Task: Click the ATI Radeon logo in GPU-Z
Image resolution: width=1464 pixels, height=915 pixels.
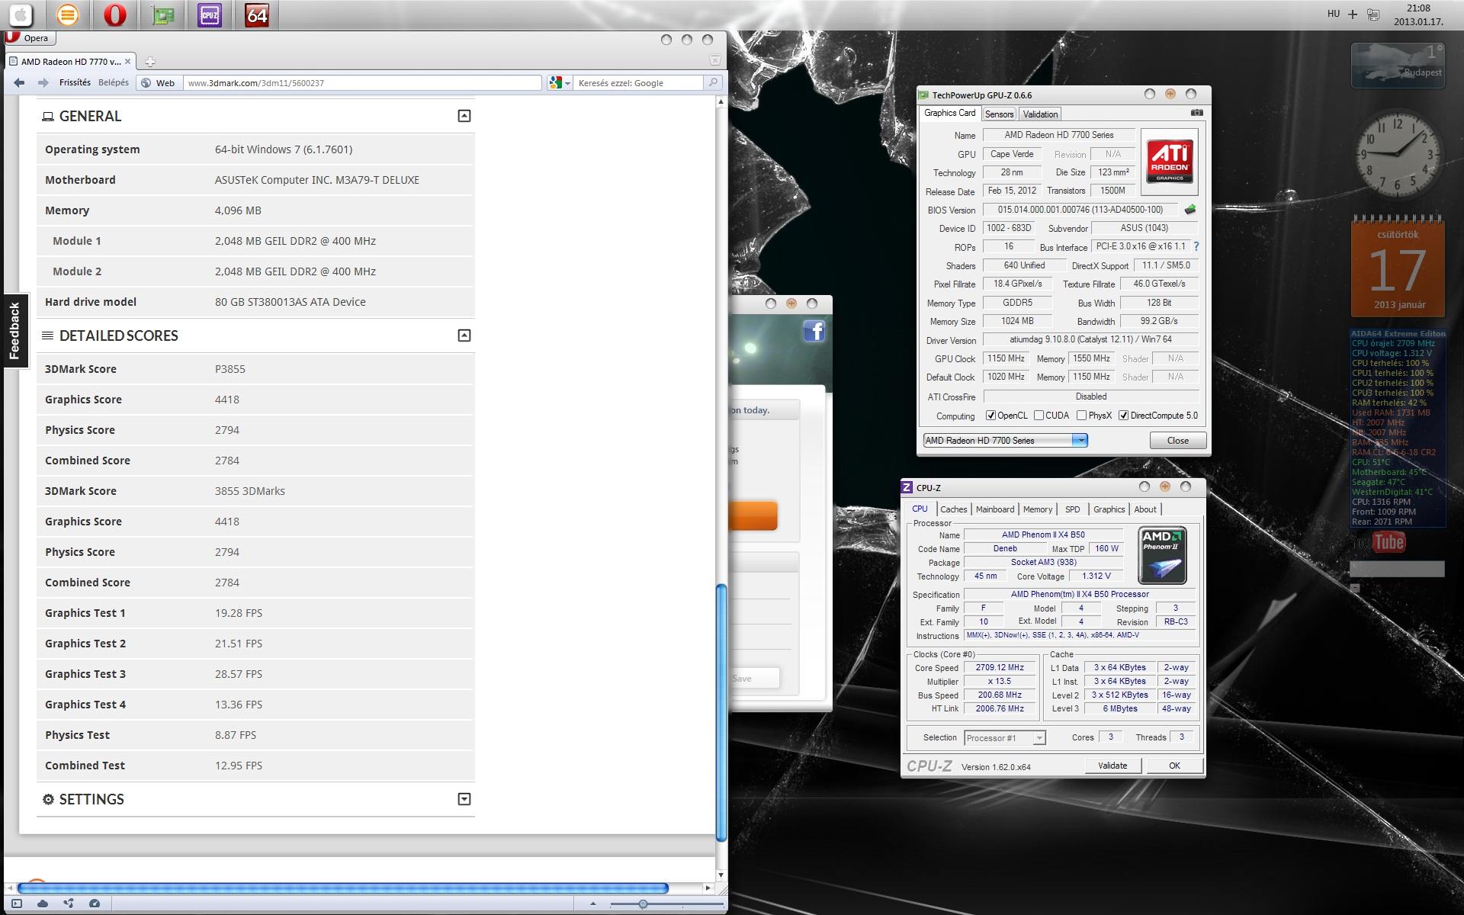Action: pyautogui.click(x=1170, y=162)
